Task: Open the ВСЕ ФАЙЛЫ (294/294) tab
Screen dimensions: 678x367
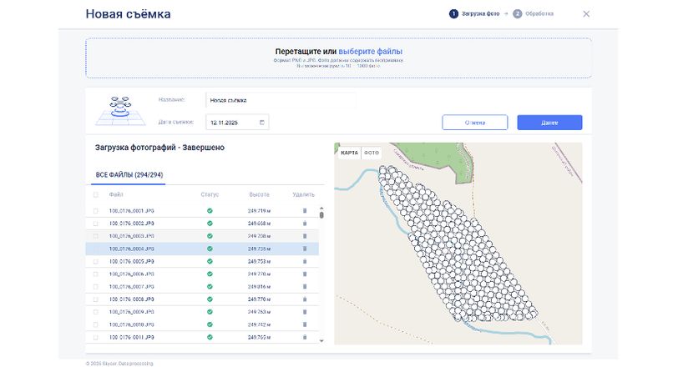Action: tap(129, 175)
